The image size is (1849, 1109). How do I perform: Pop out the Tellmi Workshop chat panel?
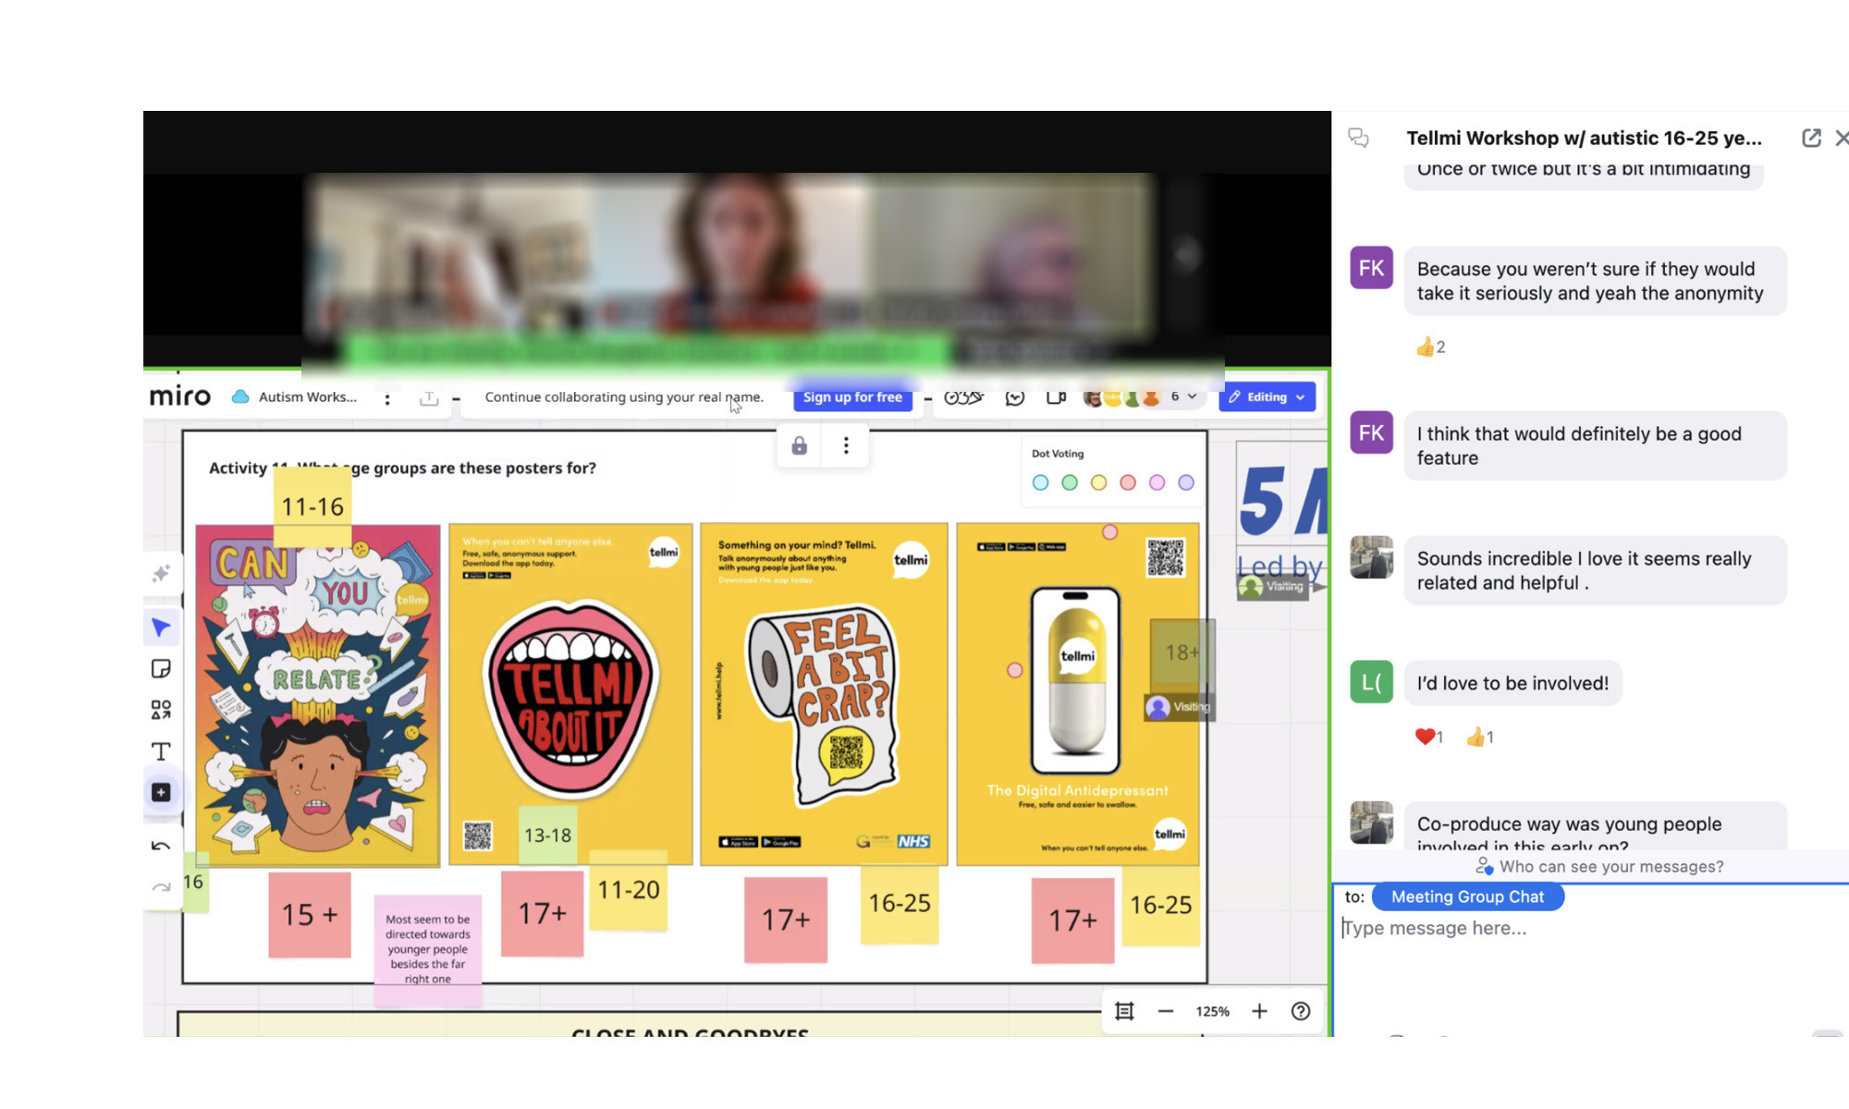[x=1810, y=138]
